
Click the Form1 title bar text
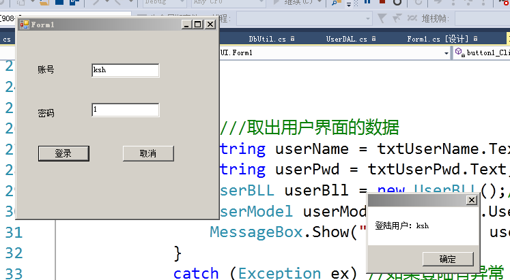click(42, 25)
